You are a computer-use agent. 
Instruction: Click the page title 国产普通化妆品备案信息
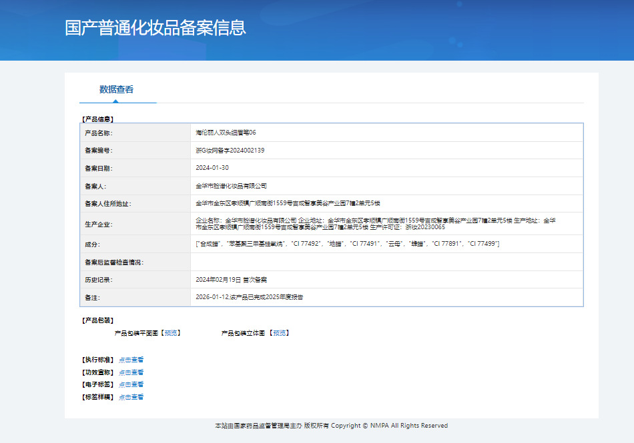[x=155, y=28]
